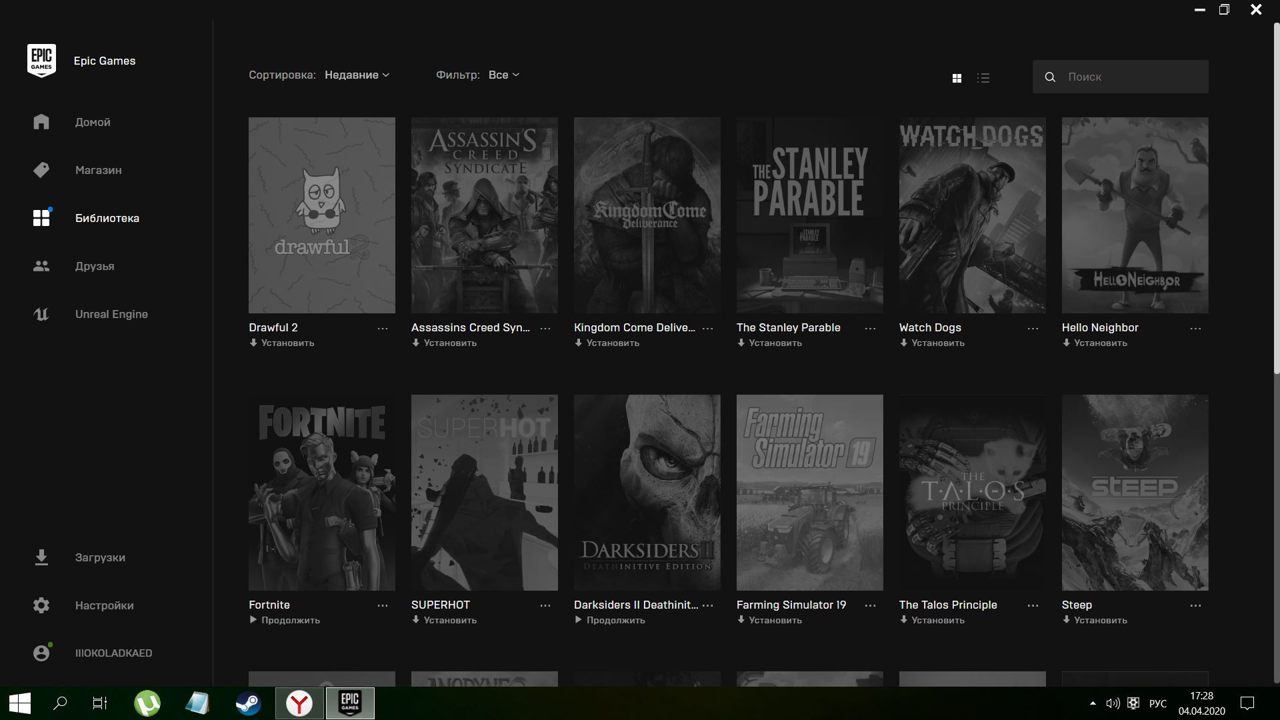Open Fortnite three-dots options menu

point(383,606)
